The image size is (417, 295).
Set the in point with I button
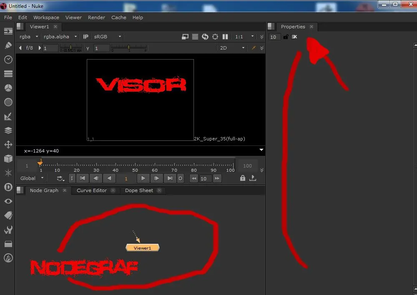click(x=72, y=178)
